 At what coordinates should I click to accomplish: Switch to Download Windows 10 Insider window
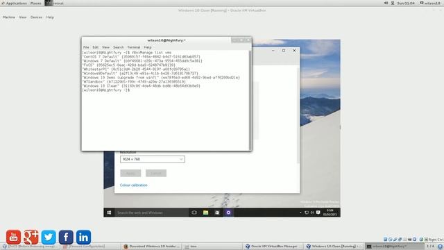(x=152, y=247)
